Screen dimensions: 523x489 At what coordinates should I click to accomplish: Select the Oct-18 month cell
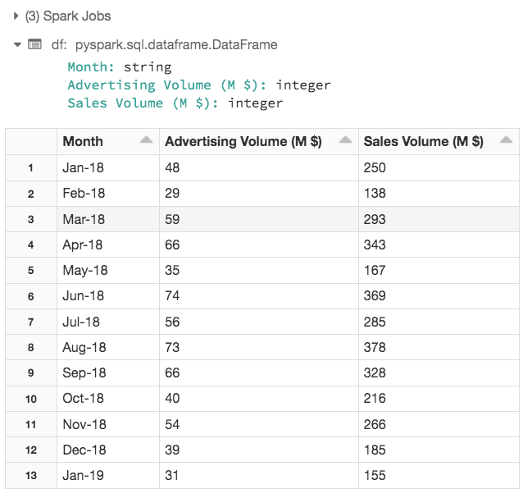point(83,398)
